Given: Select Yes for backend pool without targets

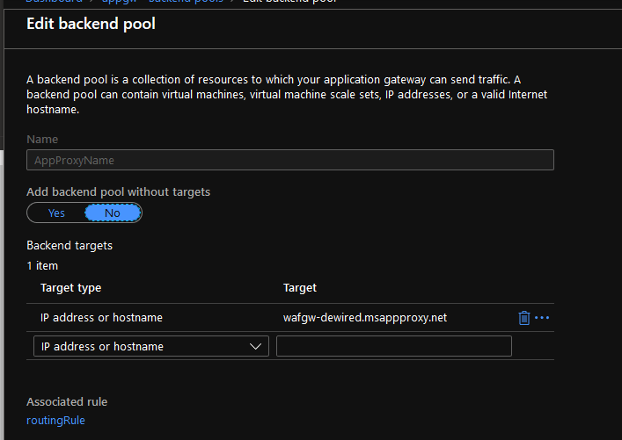Looking at the screenshot, I should [x=56, y=213].
